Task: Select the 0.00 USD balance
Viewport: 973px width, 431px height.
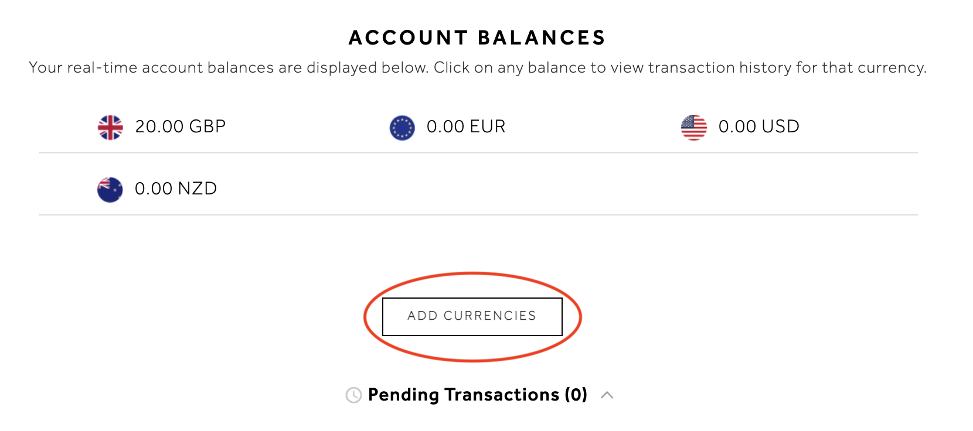Action: point(759,126)
